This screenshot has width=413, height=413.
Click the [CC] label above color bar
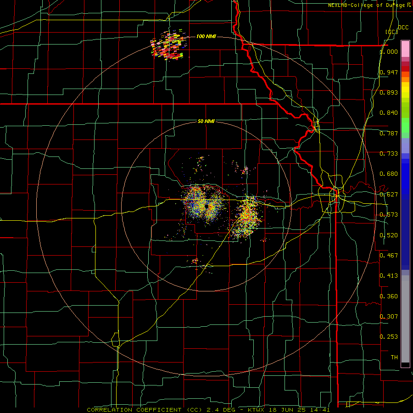[x=391, y=32]
